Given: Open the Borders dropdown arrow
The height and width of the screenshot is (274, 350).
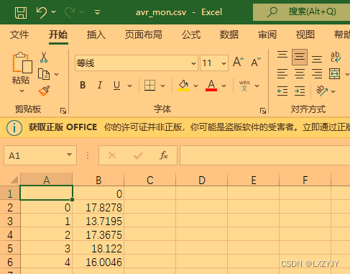Looking at the screenshot, I should click(162, 86).
